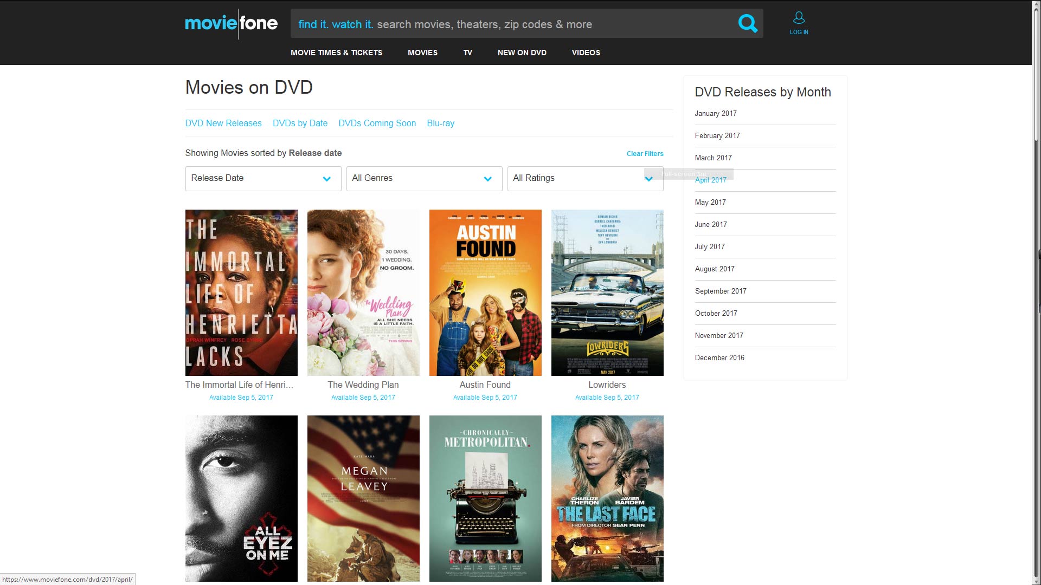Click availability date under Lowriders
The image size is (1041, 585).
pyautogui.click(x=607, y=398)
